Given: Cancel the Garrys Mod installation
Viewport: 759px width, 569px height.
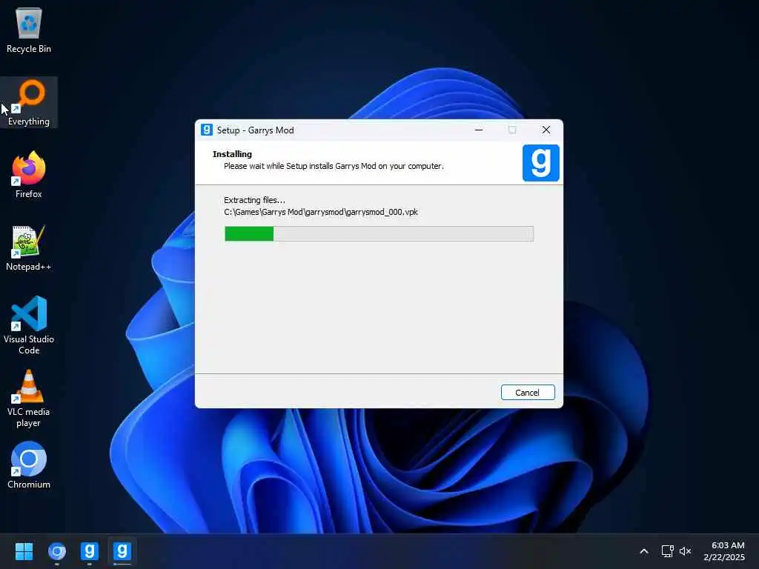Looking at the screenshot, I should click(x=528, y=393).
